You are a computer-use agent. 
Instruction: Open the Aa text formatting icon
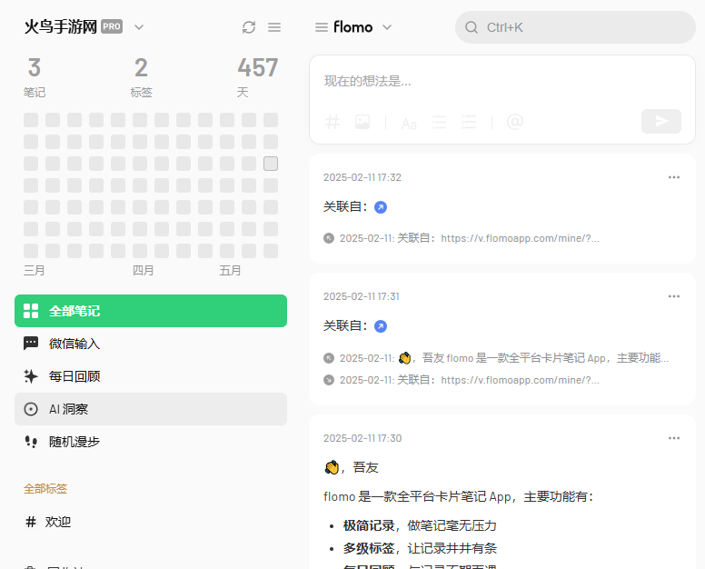[x=409, y=123]
